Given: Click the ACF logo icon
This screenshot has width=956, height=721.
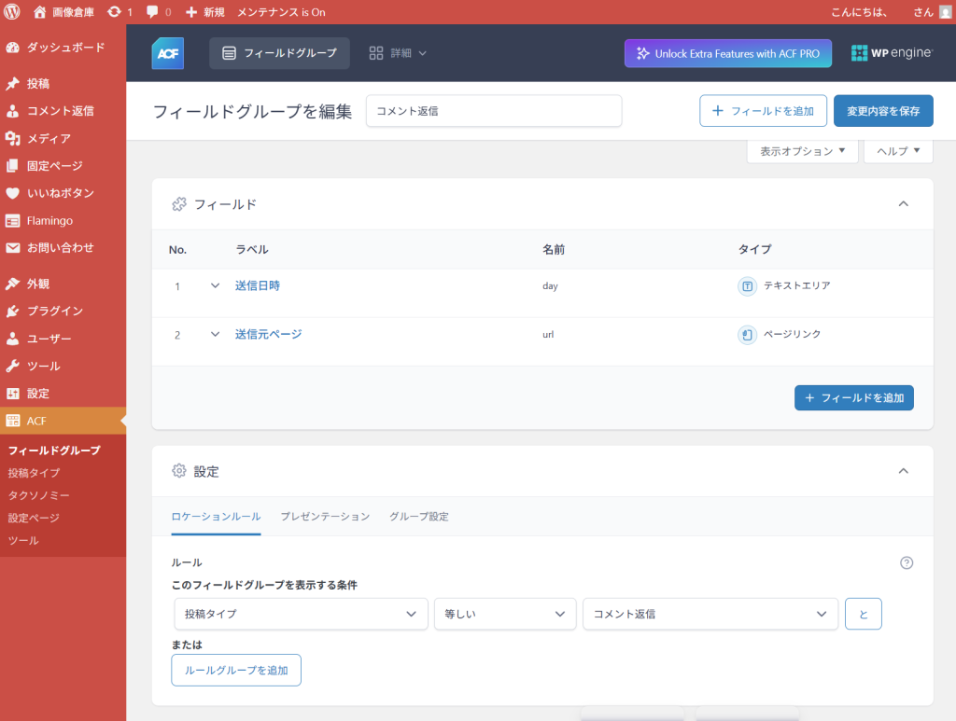Looking at the screenshot, I should click(168, 53).
